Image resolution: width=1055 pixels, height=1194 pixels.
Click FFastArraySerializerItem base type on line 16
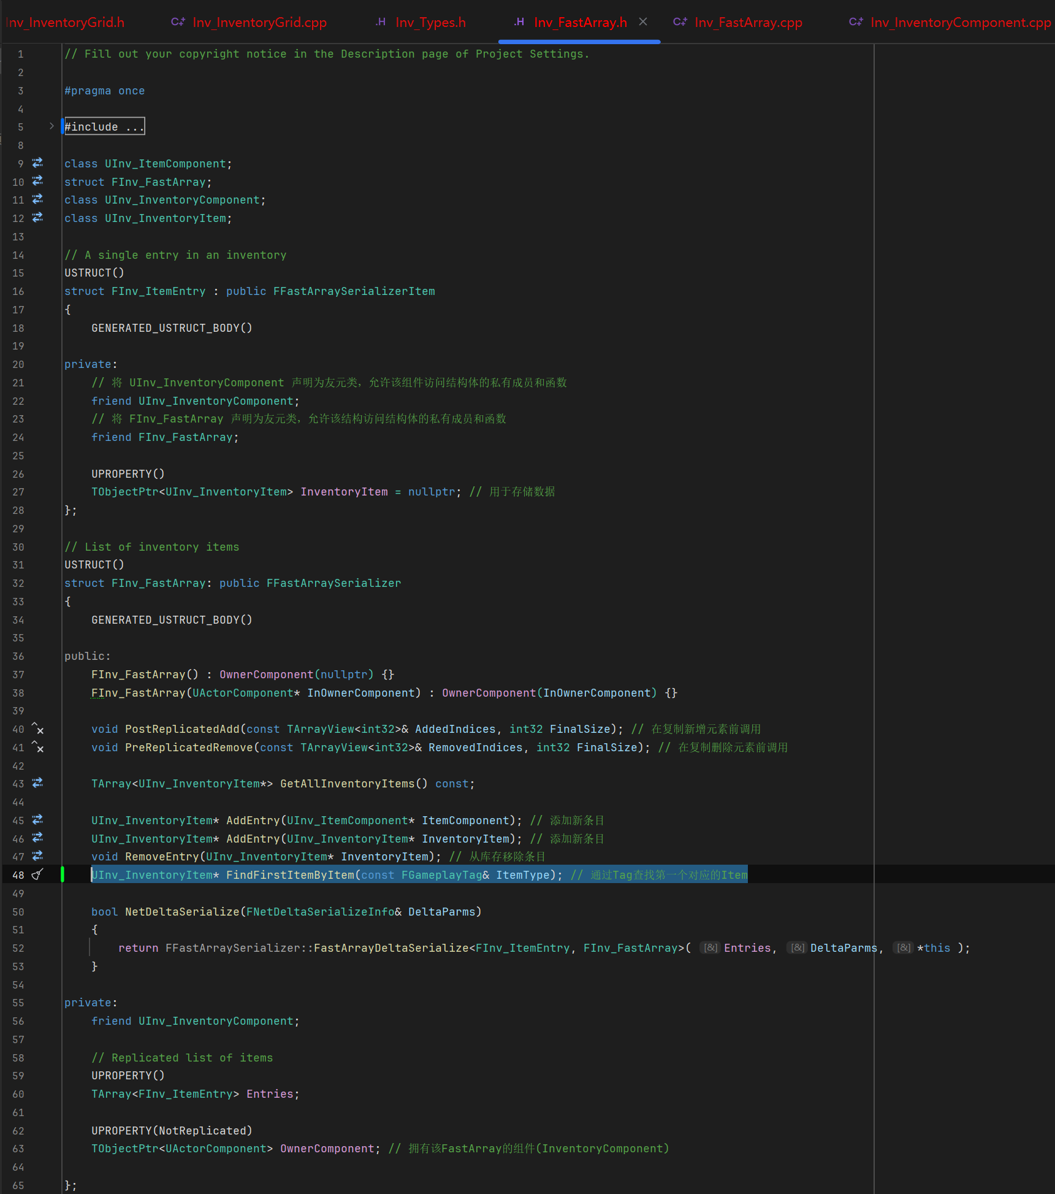(x=354, y=291)
